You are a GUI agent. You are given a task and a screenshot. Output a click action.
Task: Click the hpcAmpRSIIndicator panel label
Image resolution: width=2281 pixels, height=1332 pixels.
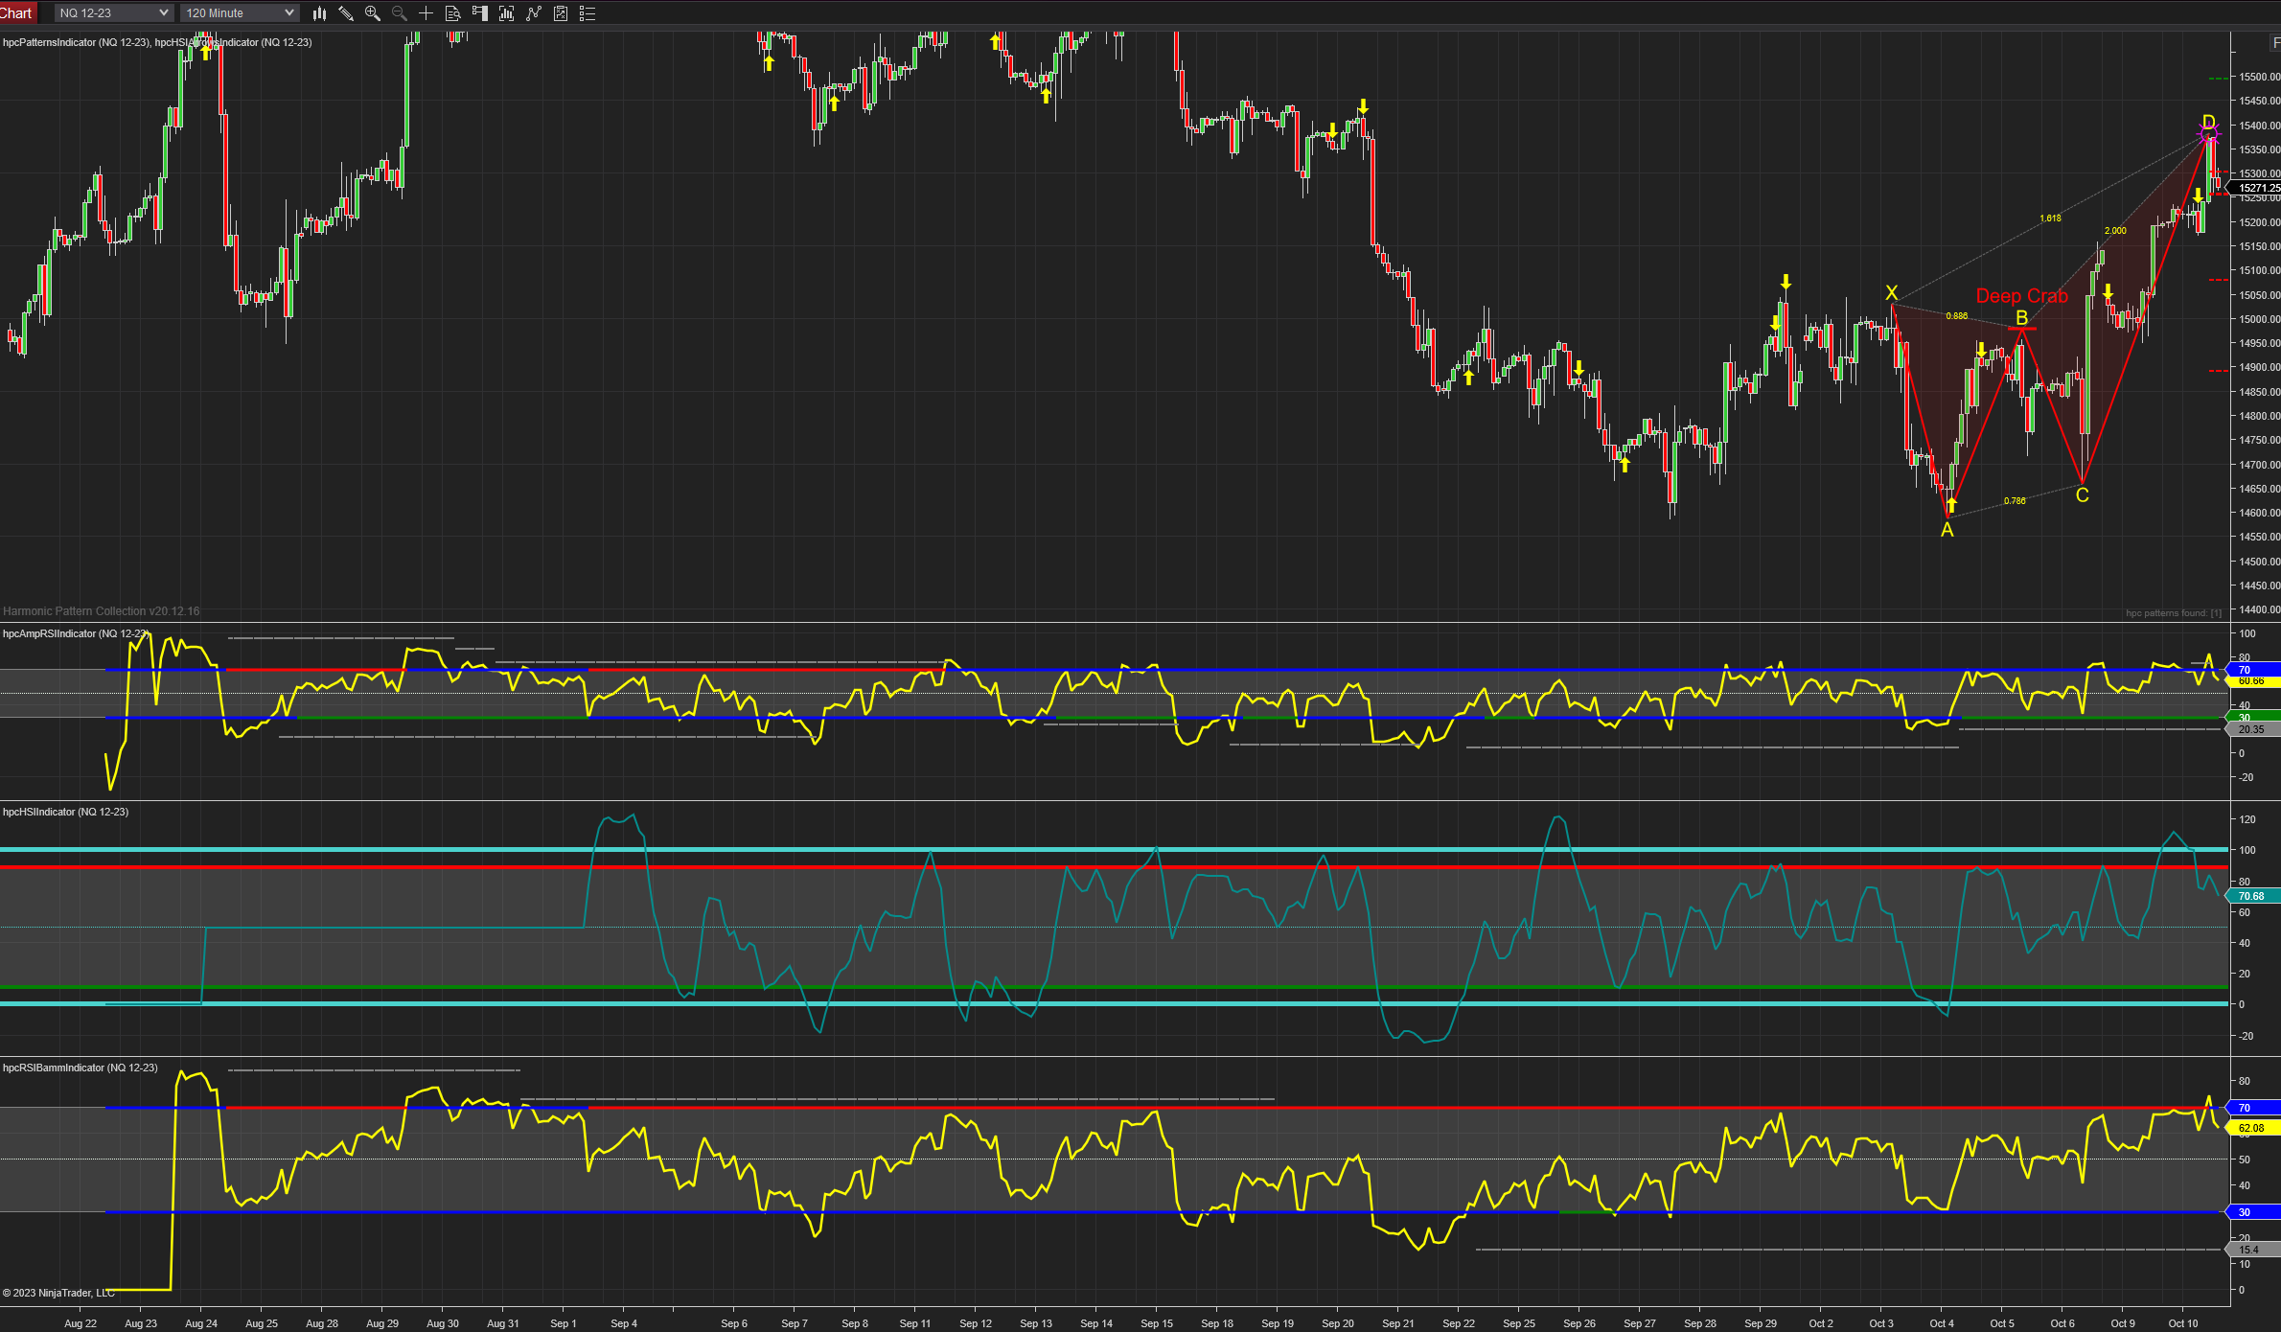(x=75, y=633)
